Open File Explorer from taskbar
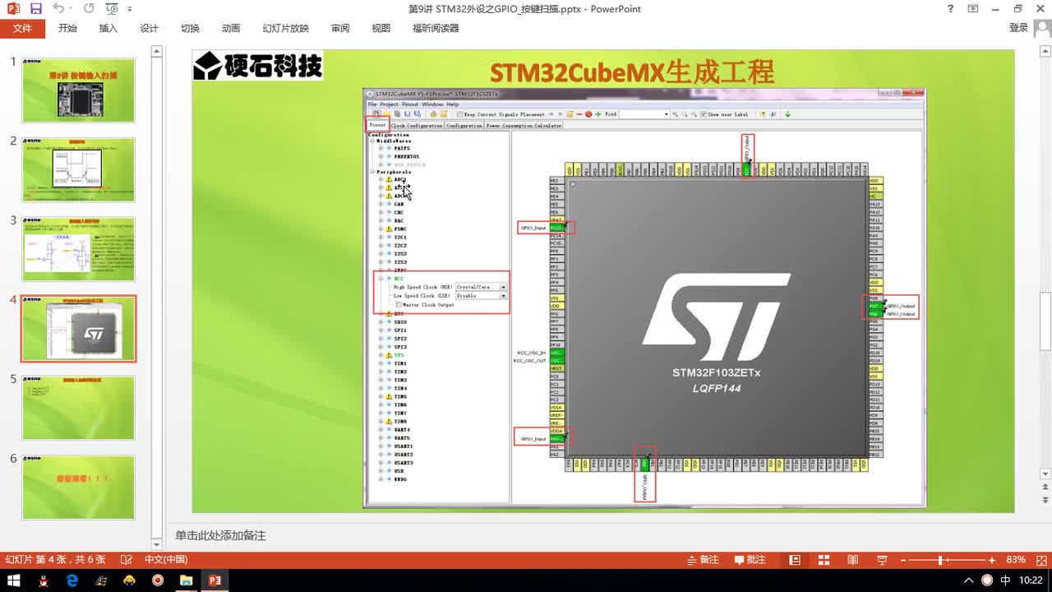 (x=187, y=580)
